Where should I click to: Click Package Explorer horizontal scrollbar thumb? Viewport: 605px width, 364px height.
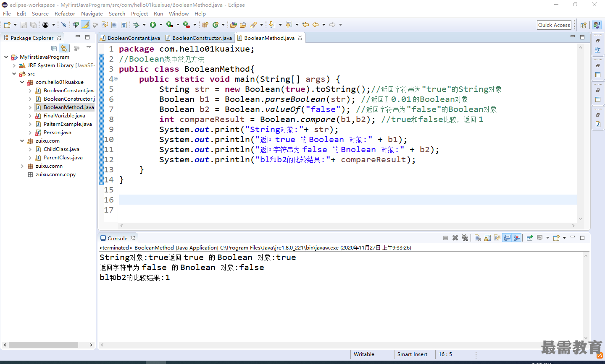(x=43, y=345)
